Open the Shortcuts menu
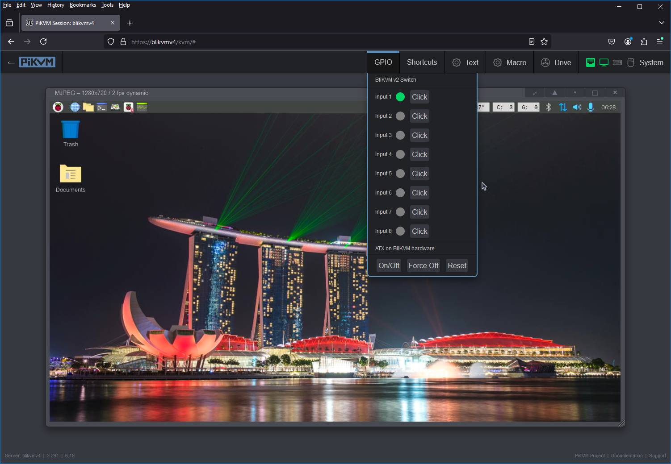671x464 pixels. click(x=422, y=62)
